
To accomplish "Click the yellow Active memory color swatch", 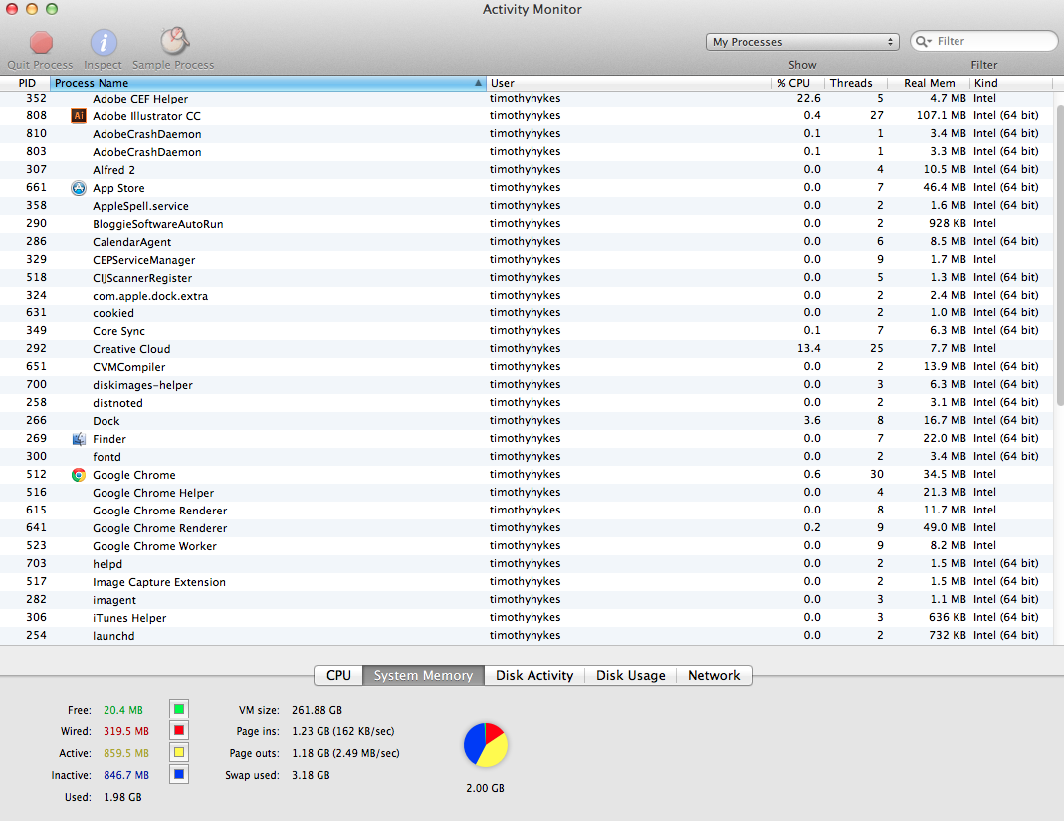I will (179, 752).
